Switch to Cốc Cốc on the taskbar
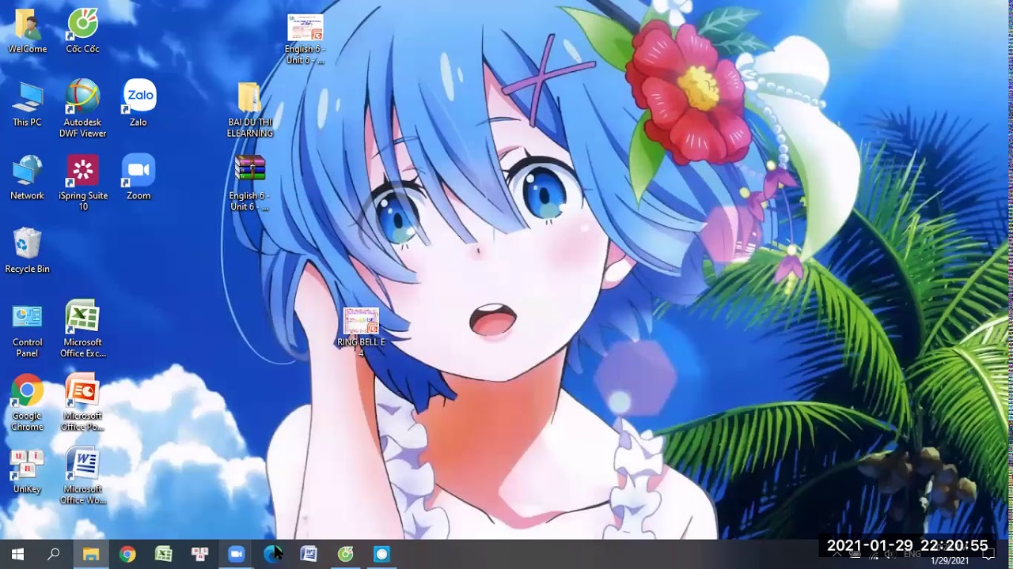Viewport: 1013px width, 569px height. (x=346, y=554)
